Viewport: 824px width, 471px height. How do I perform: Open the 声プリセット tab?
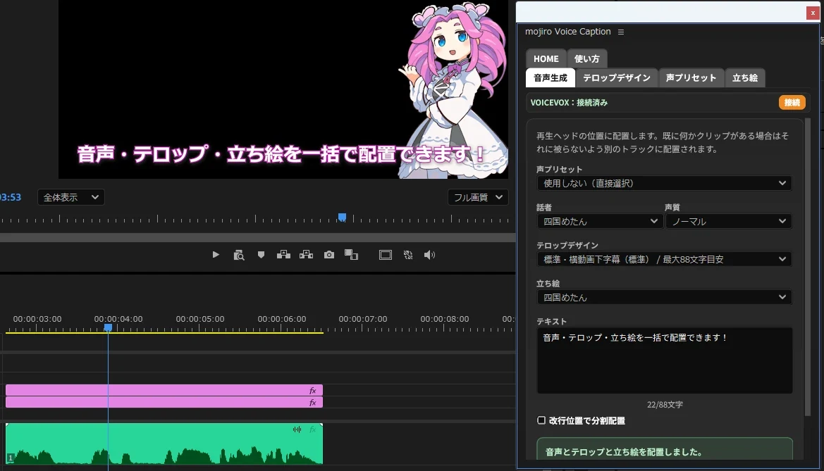(x=691, y=77)
